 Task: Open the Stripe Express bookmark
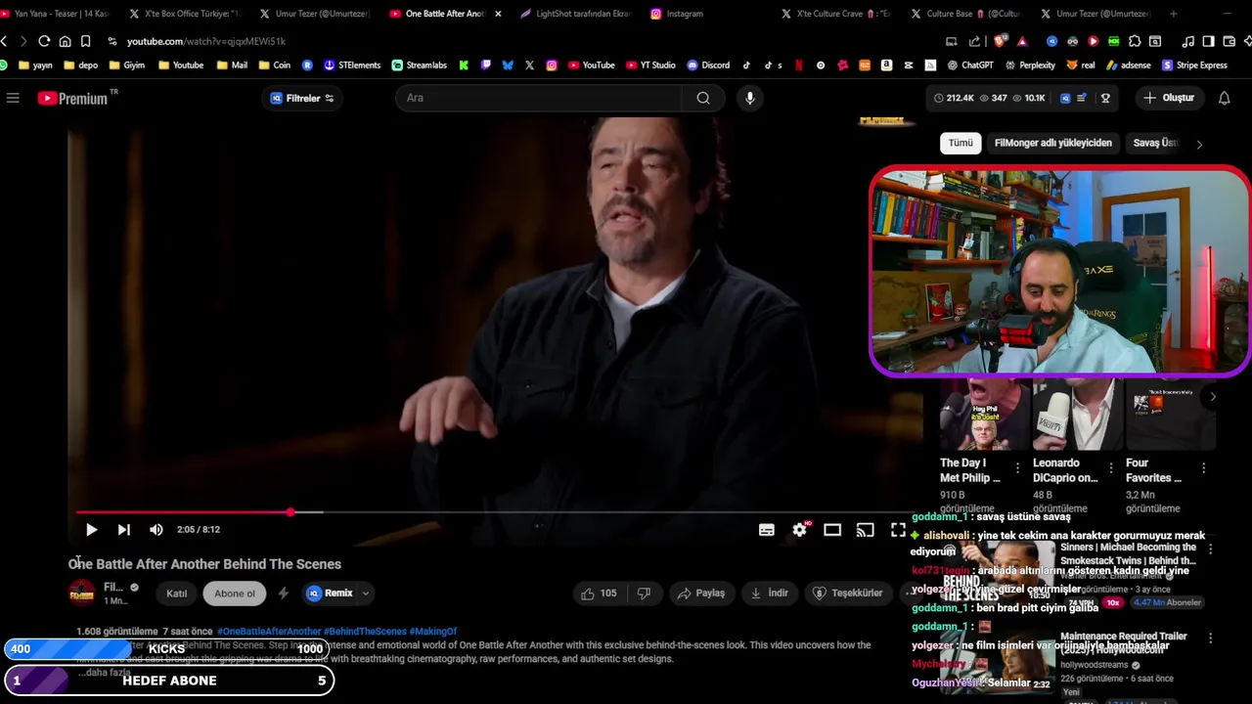click(1194, 66)
